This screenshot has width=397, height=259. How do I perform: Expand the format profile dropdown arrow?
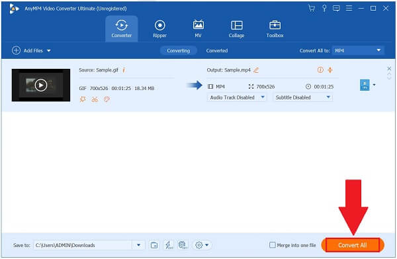[x=374, y=85]
